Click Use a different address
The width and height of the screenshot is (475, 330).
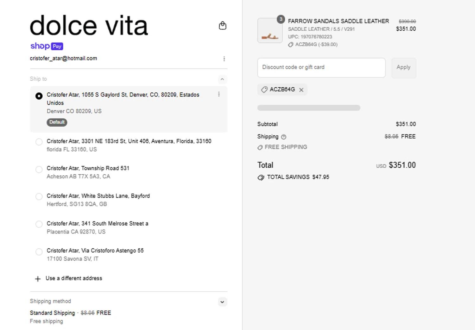pos(74,278)
